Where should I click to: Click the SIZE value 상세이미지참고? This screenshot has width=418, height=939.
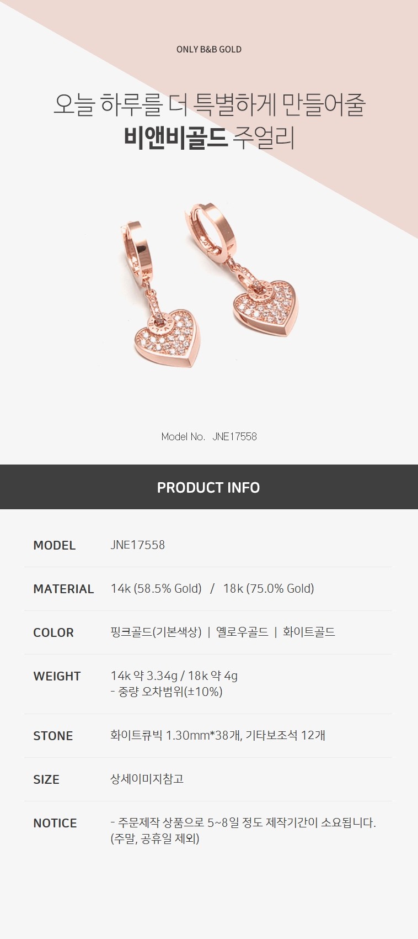147,779
